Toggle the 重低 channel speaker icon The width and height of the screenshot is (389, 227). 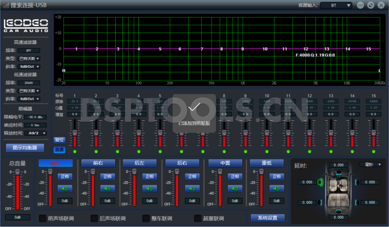click(x=277, y=189)
